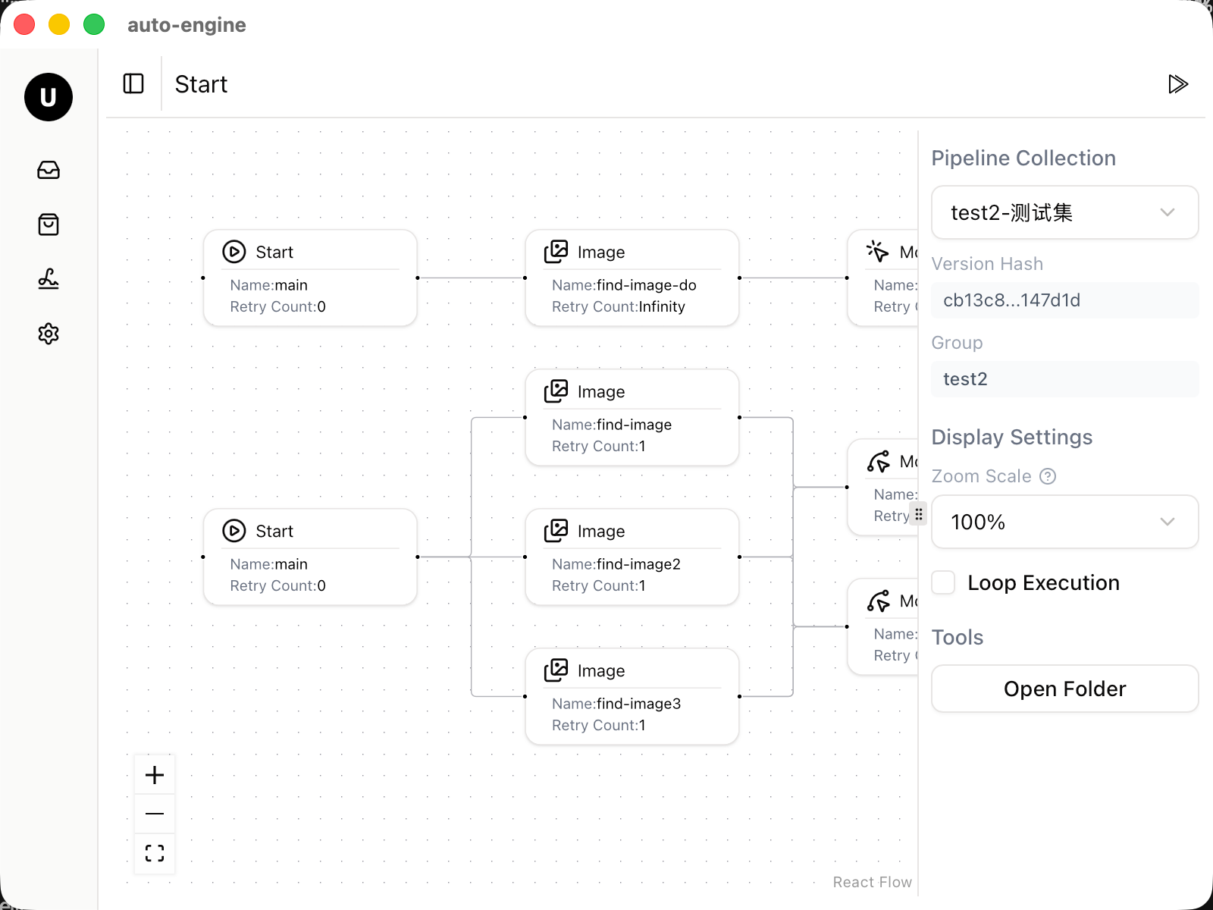Click the cursor-click icon on the top Mouse node
The width and height of the screenshot is (1213, 910).
[x=878, y=251]
